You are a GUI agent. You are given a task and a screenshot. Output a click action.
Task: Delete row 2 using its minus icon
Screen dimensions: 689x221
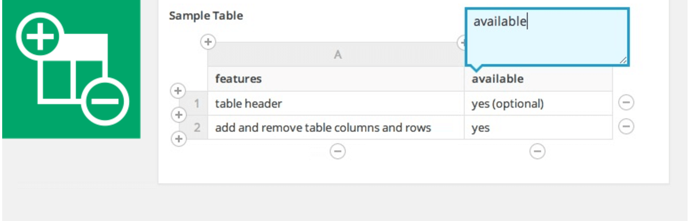pyautogui.click(x=626, y=127)
